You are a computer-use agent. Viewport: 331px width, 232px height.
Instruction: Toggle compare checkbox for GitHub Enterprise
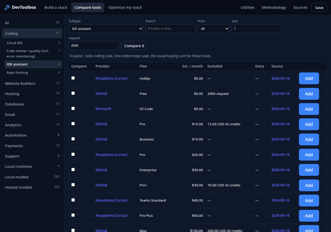73,169
